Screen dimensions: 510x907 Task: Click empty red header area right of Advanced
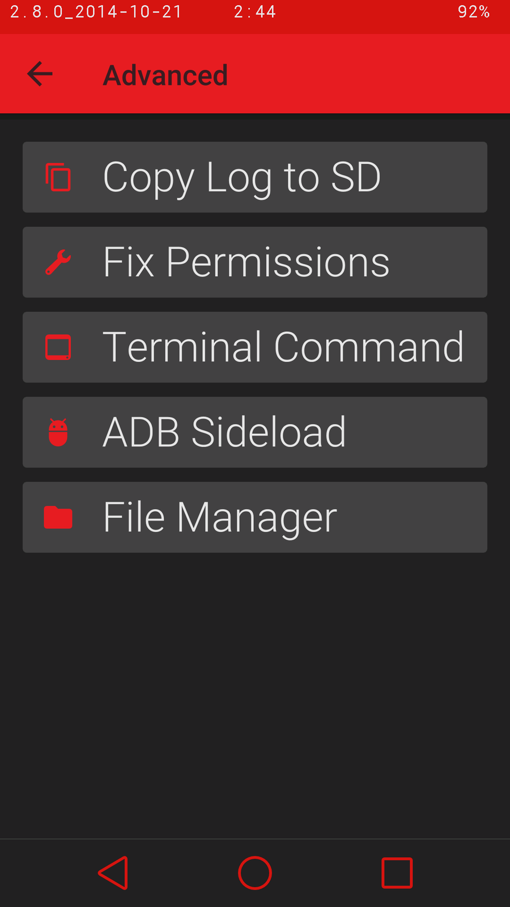pyautogui.click(x=368, y=74)
